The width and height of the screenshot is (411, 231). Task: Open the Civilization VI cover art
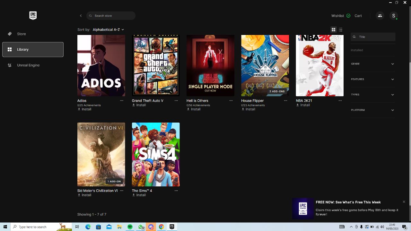coord(101,154)
